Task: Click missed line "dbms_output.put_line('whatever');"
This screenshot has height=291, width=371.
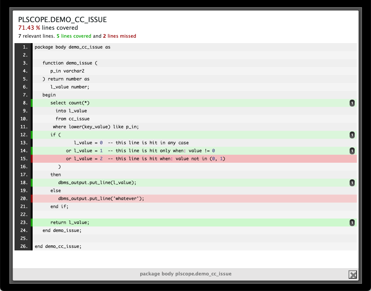Action: (x=101, y=199)
